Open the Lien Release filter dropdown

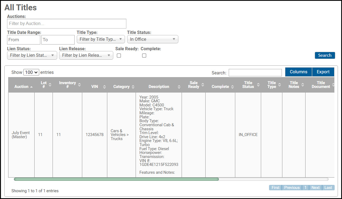click(86, 55)
